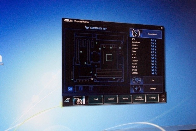Open System Information
Image resolution: width=196 pixels, height=131 pixels.
tap(139, 98)
